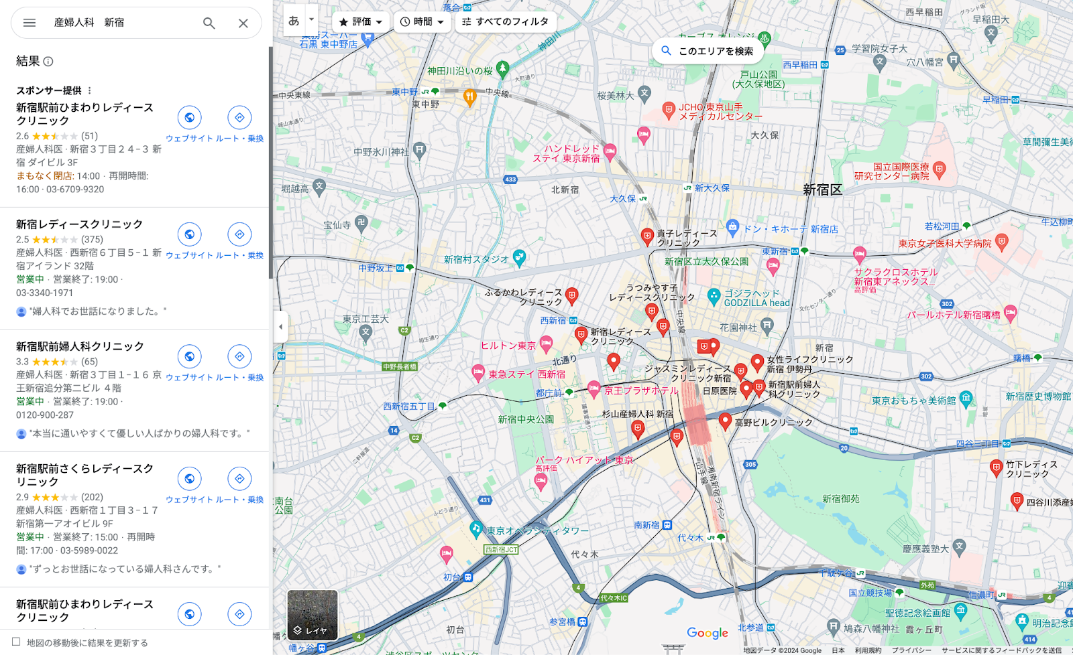Collapse the side panel with the arrow tab
The height and width of the screenshot is (655, 1073).
(x=280, y=327)
